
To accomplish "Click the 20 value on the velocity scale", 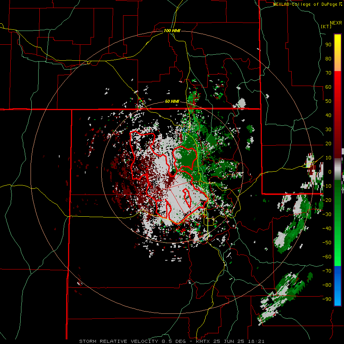I will [328, 144].
